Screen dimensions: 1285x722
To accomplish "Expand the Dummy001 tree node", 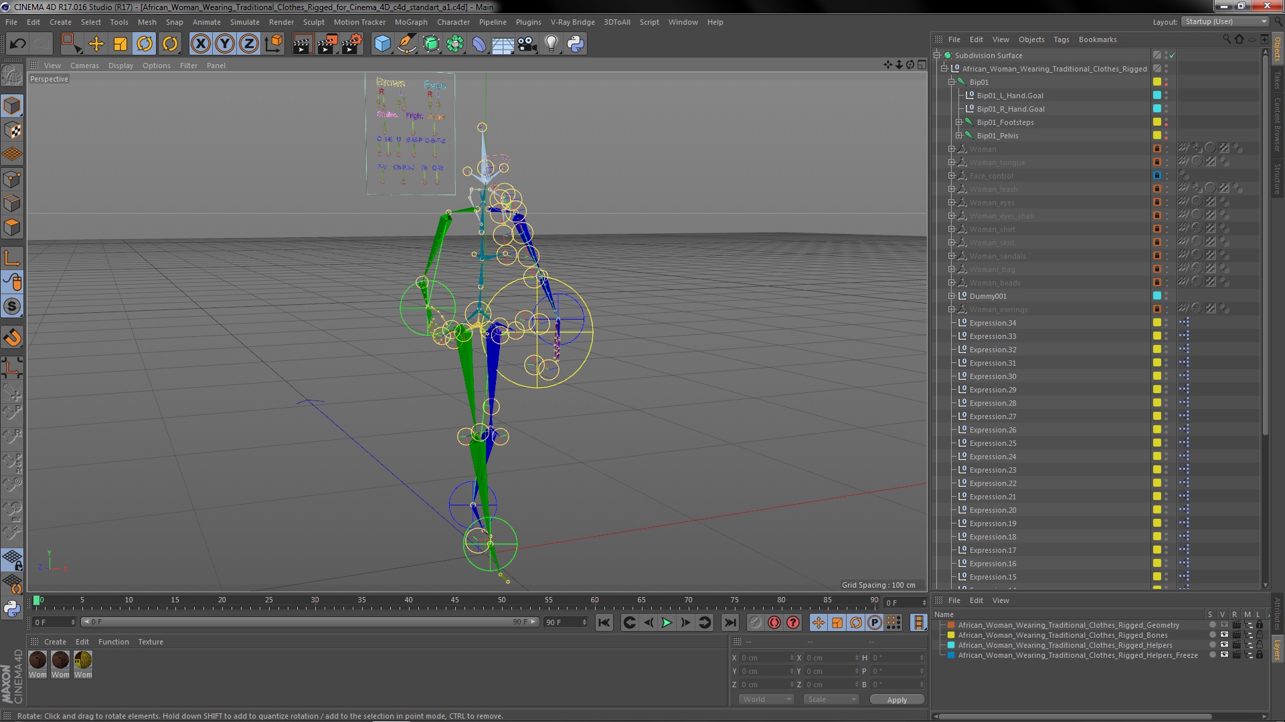I will (x=951, y=296).
